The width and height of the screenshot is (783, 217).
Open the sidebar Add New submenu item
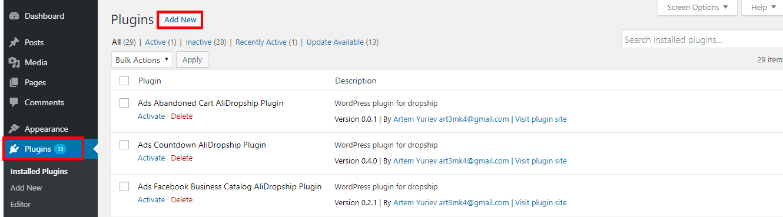(x=26, y=188)
